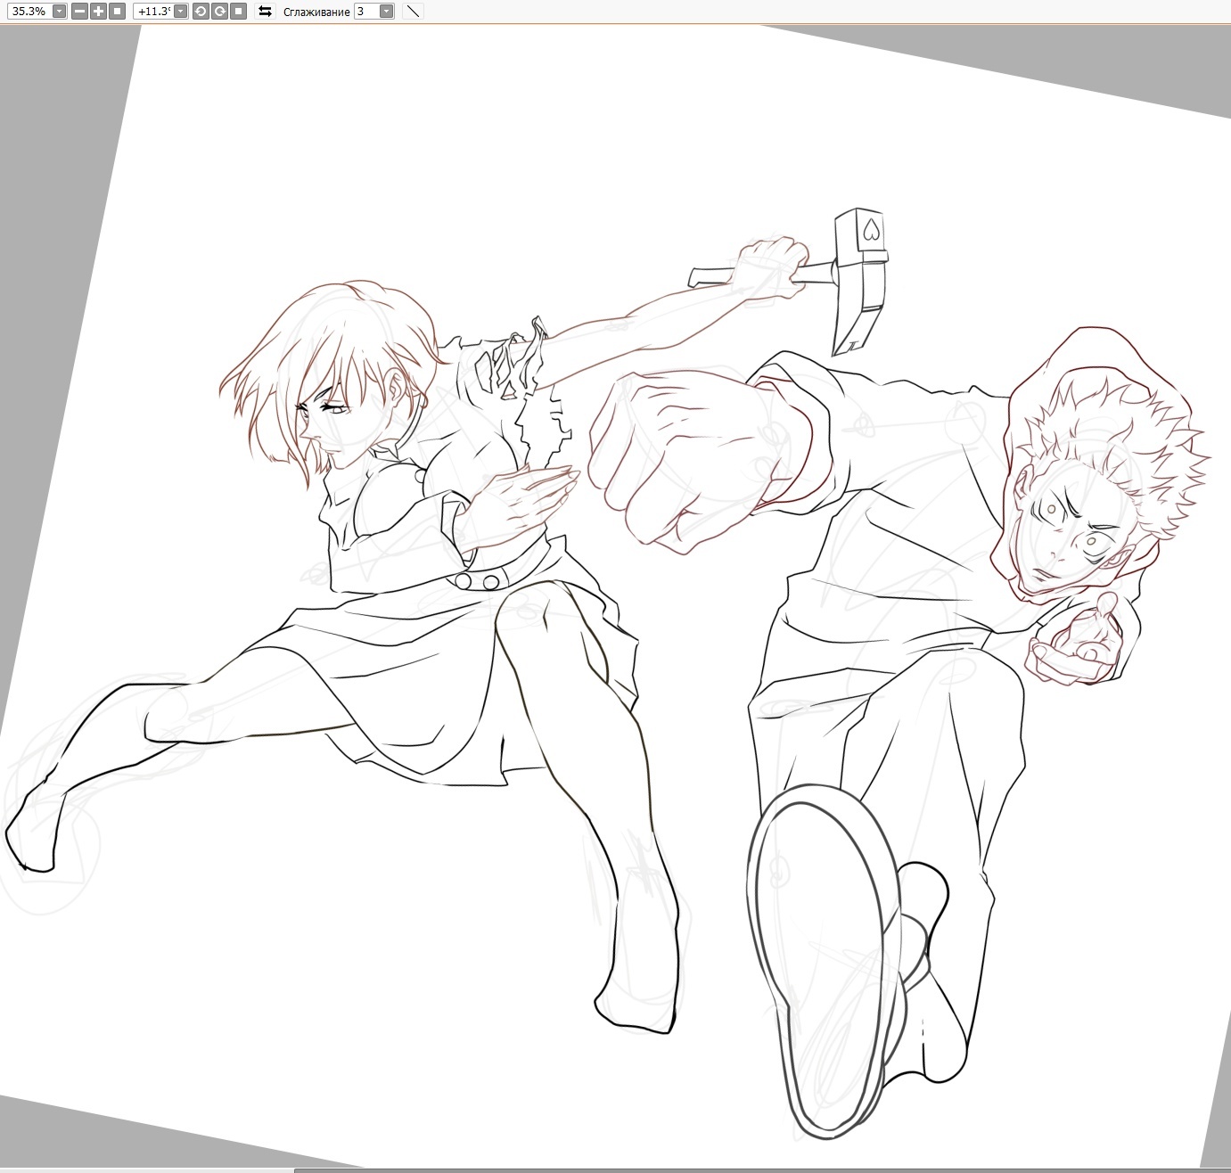This screenshot has height=1173, width=1231.
Task: Open the 35.3% zoom level dropdown
Action: point(59,12)
